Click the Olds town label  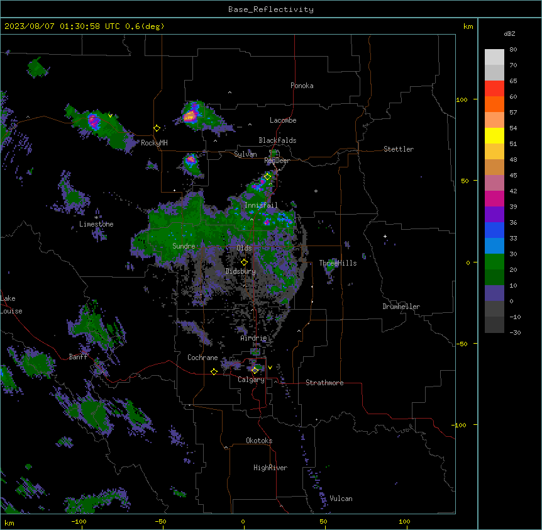244,248
